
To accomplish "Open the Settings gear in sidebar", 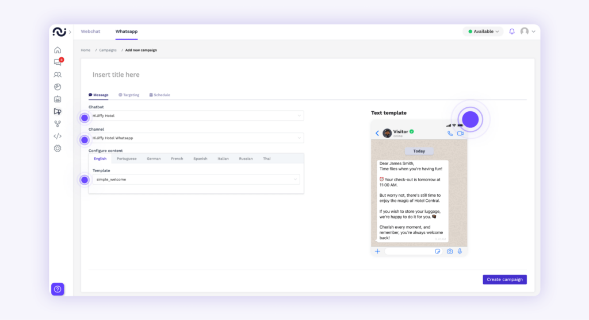I will 58,149.
